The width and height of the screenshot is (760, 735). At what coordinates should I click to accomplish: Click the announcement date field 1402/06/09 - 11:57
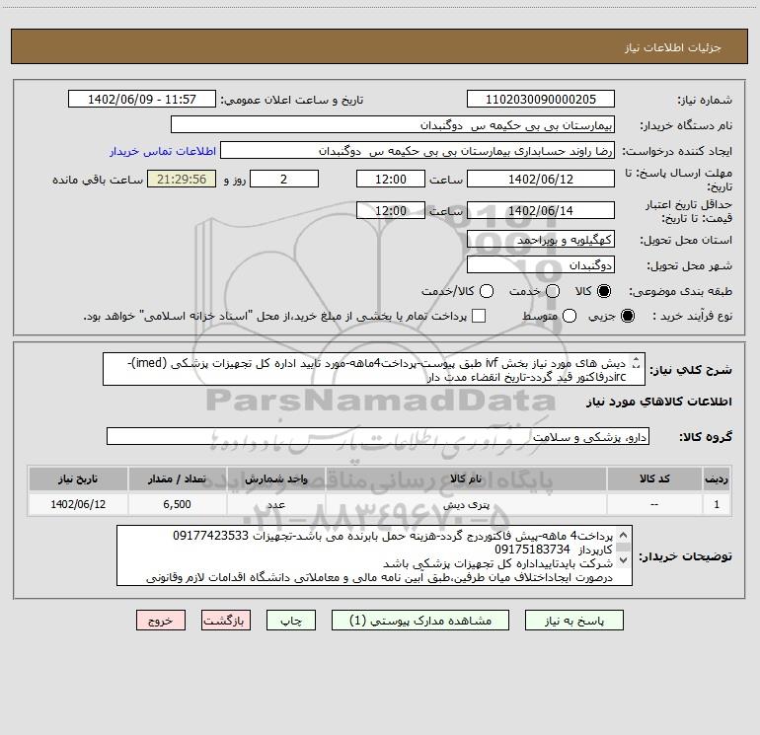click(142, 99)
